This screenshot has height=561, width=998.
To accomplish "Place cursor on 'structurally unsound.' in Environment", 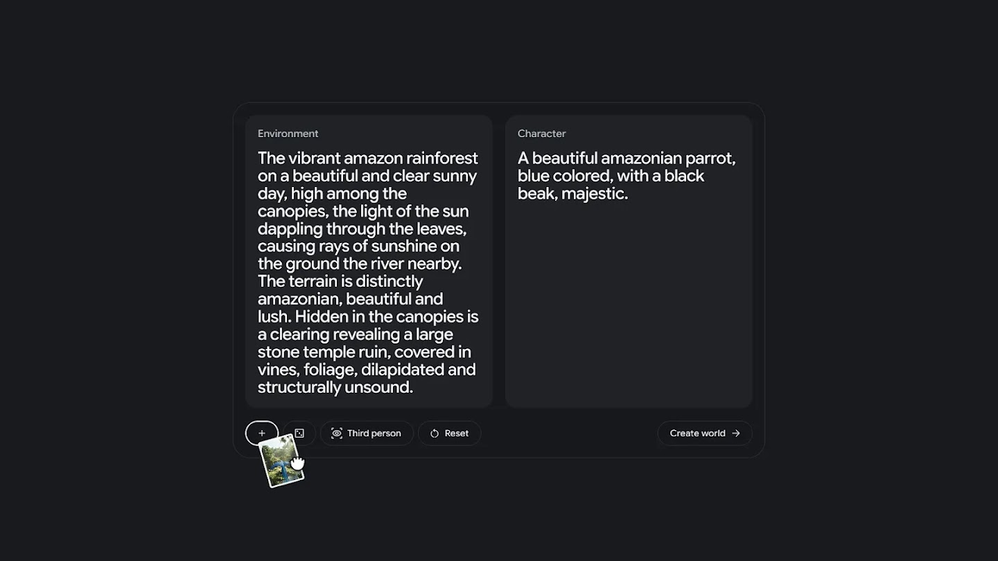I will [335, 387].
